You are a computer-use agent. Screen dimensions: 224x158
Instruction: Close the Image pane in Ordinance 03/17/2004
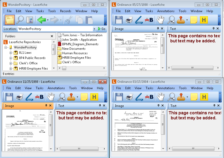pos(163,106)
